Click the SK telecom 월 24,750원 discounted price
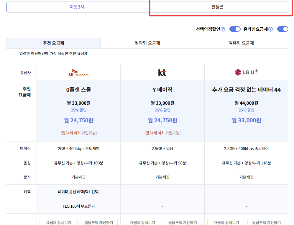This screenshot has width=294, height=225. tap(78, 120)
